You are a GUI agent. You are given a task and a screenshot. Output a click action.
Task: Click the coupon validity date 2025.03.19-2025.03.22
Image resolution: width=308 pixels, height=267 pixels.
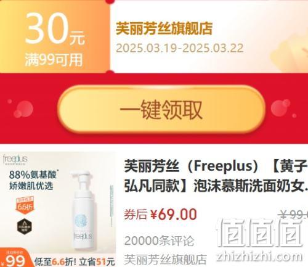[180, 48]
